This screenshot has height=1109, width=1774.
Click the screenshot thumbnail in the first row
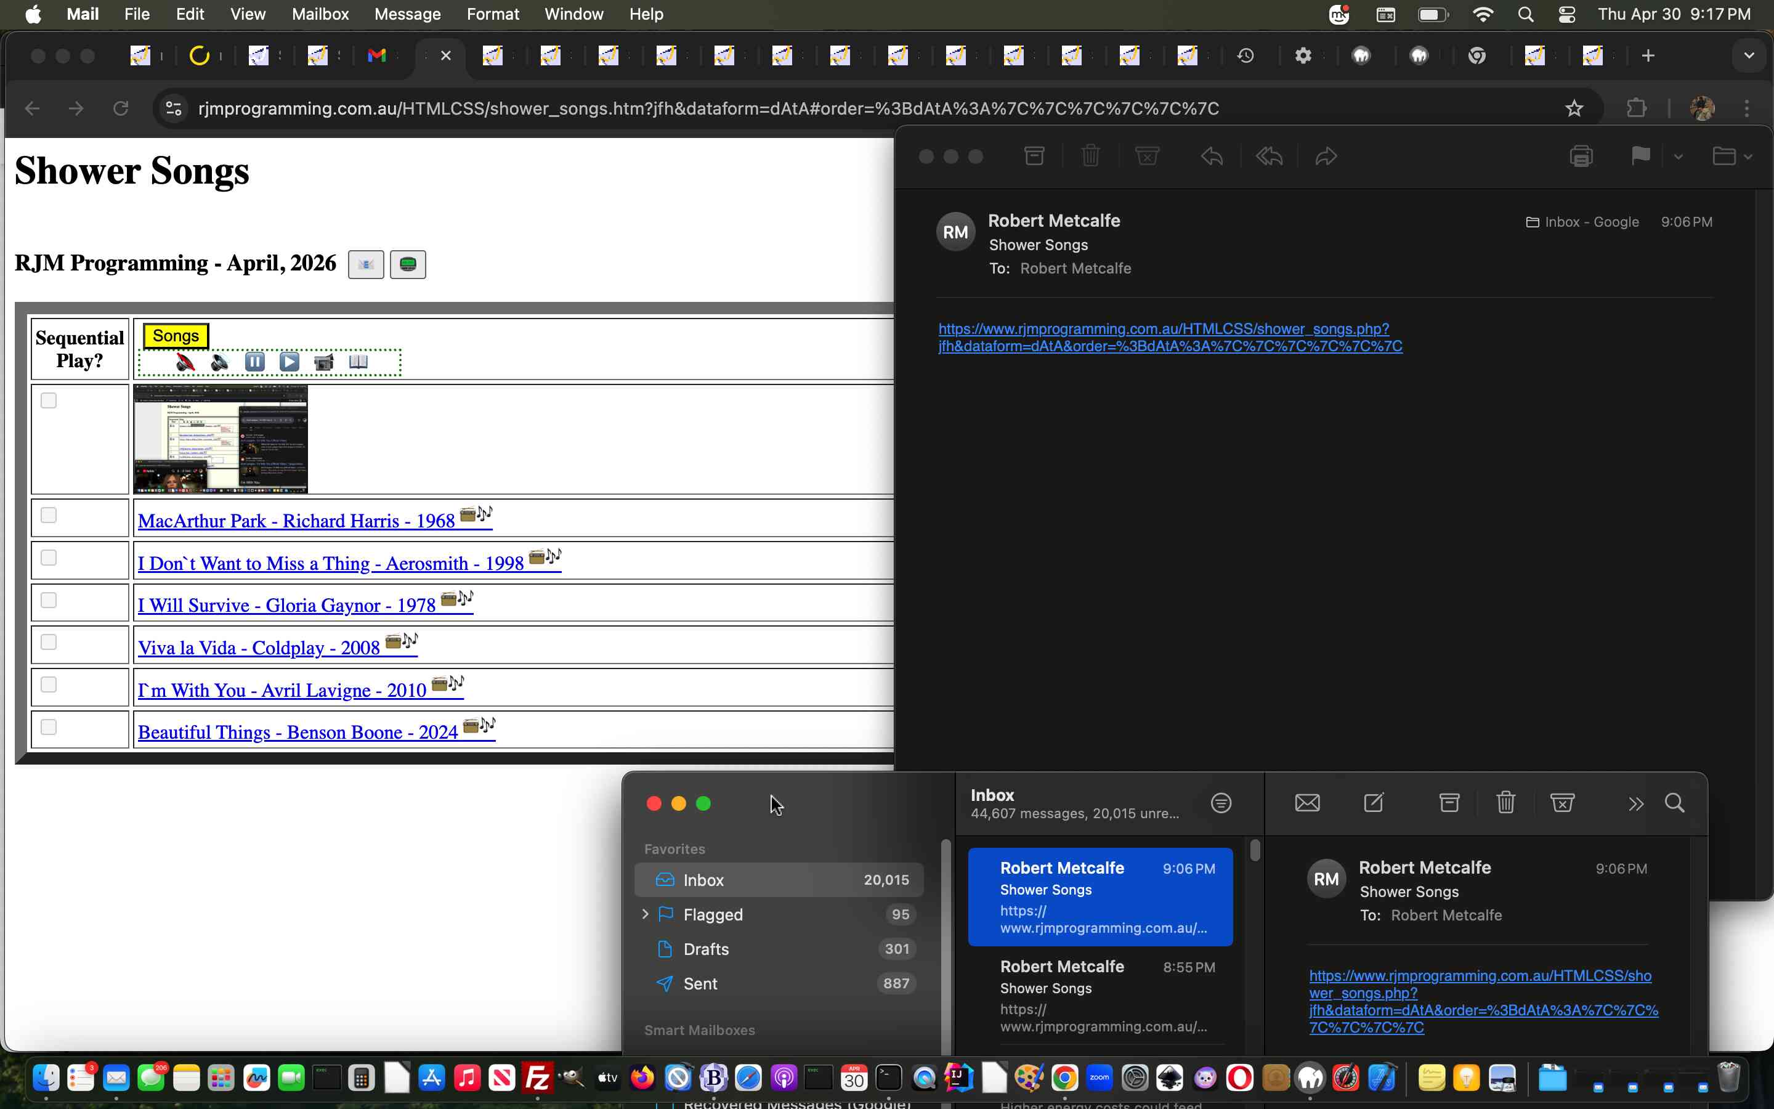point(221,439)
